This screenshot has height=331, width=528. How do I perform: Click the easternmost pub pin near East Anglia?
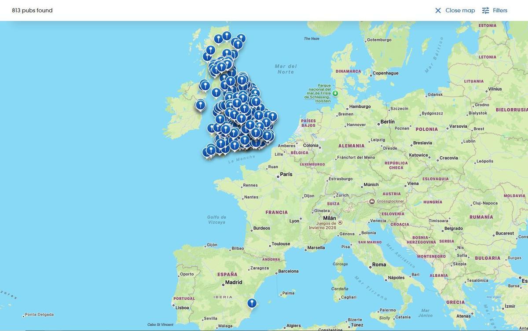tap(272, 116)
